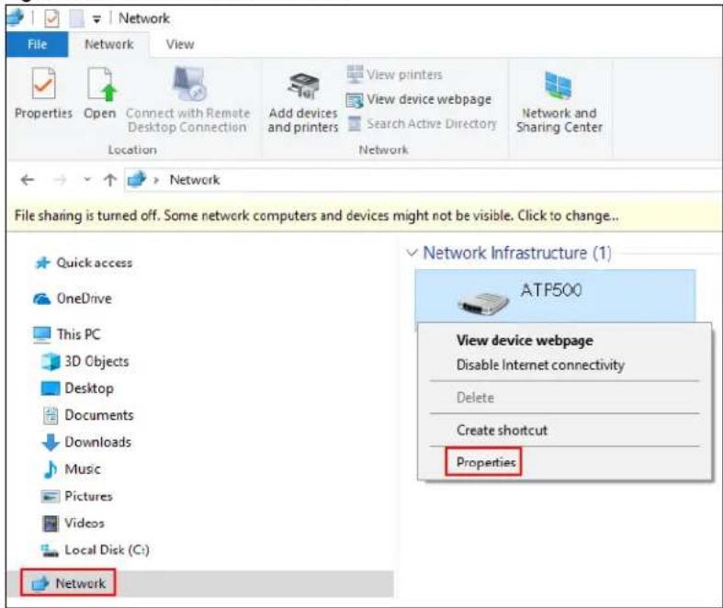This screenshot has width=723, height=608.
Task: Choose Disable Internet connectivity from context menu
Action: point(540,365)
